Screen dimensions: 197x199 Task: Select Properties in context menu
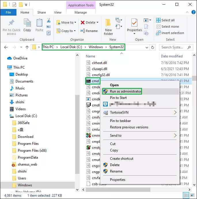click(140, 180)
